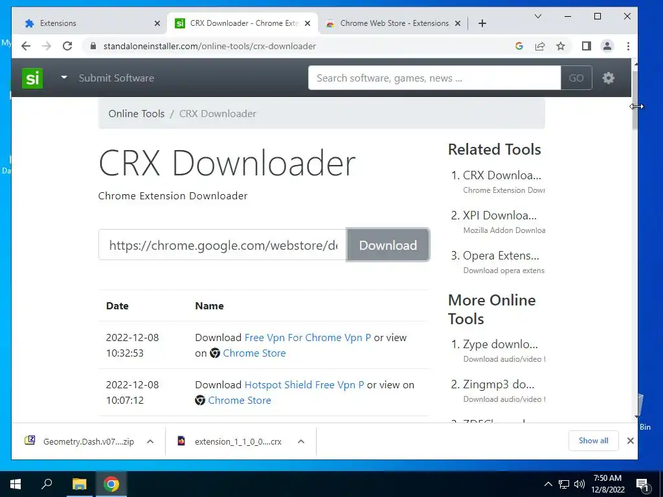The image size is (663, 497).
Task: Share this page icon
Action: click(x=540, y=46)
